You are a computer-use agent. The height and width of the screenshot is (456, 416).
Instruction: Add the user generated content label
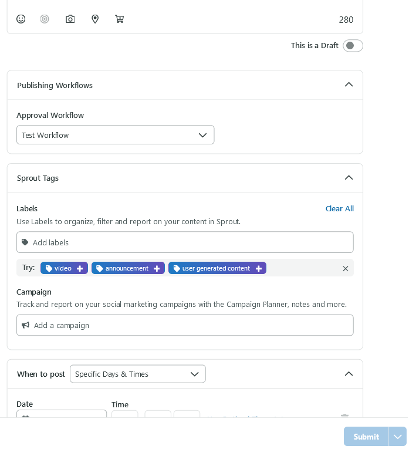[217, 268]
